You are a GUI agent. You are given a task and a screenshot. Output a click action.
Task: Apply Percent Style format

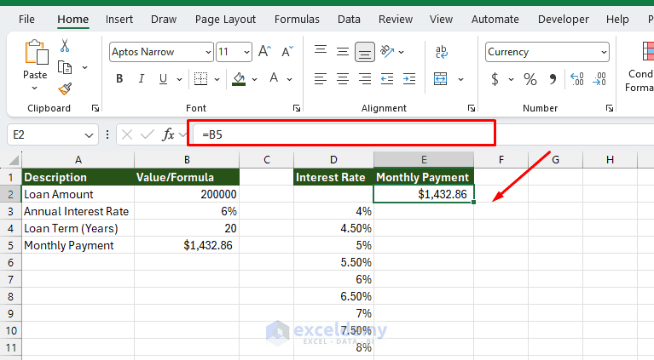530,78
